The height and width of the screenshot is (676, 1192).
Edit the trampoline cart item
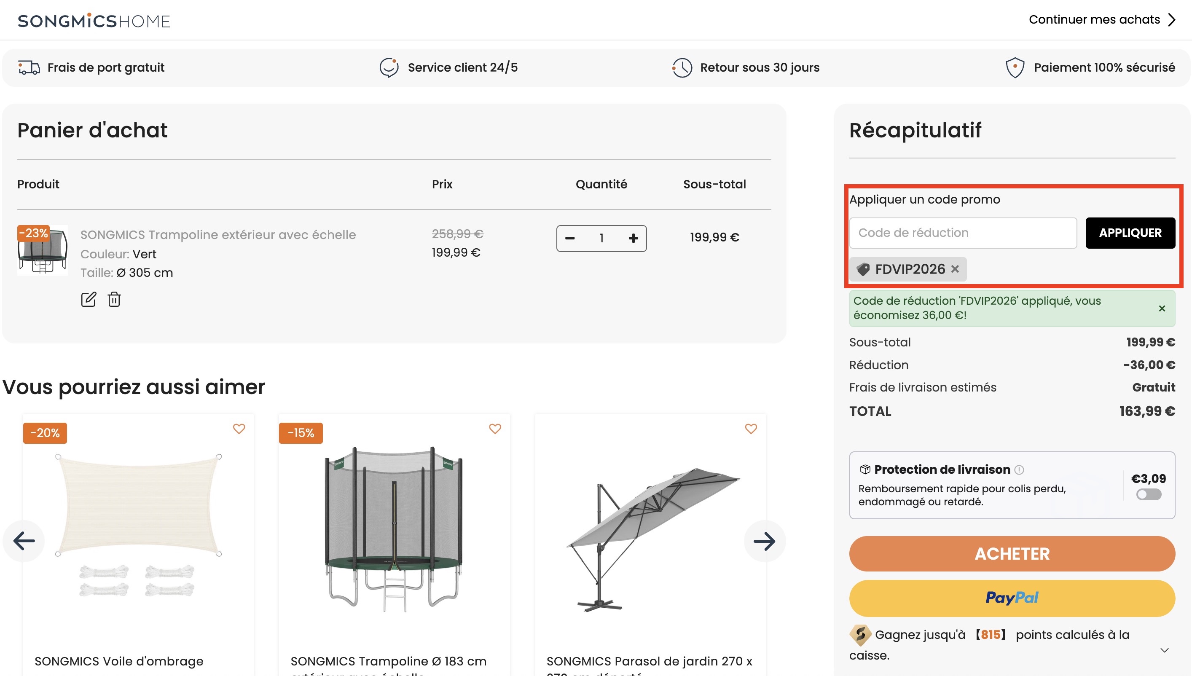coord(88,300)
